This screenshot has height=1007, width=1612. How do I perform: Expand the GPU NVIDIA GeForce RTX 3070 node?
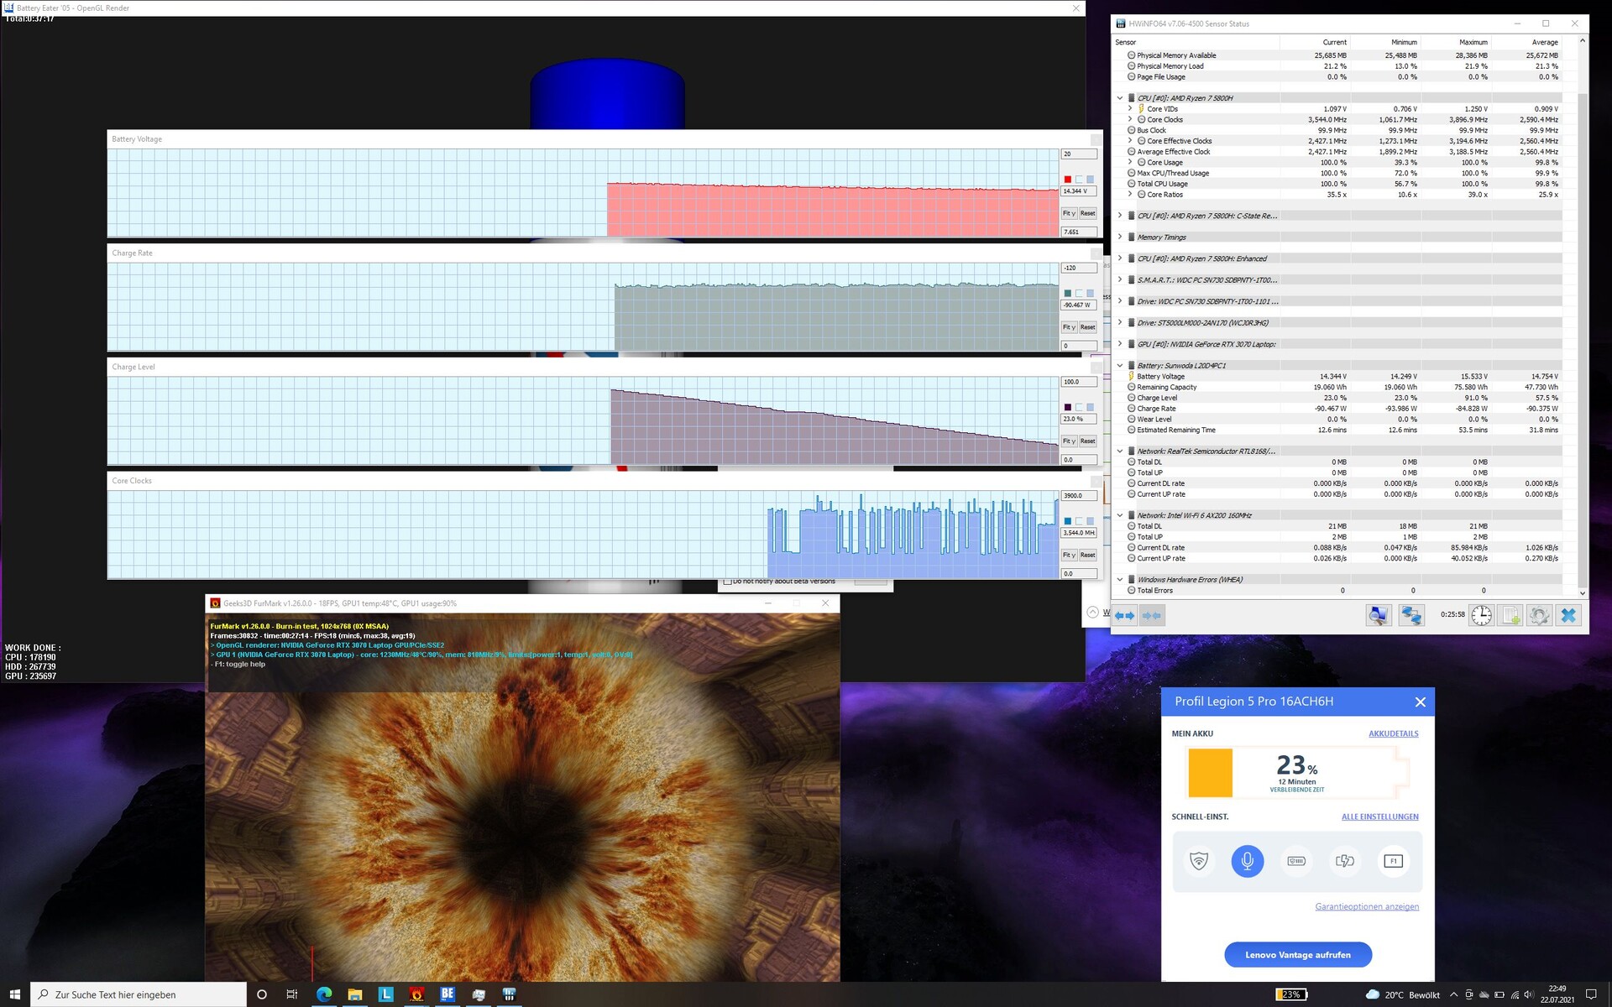(1119, 344)
